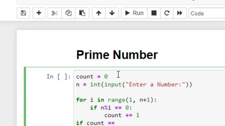225x126 pixels.
Task: Click the Enter a Number input line
Action: (134, 85)
